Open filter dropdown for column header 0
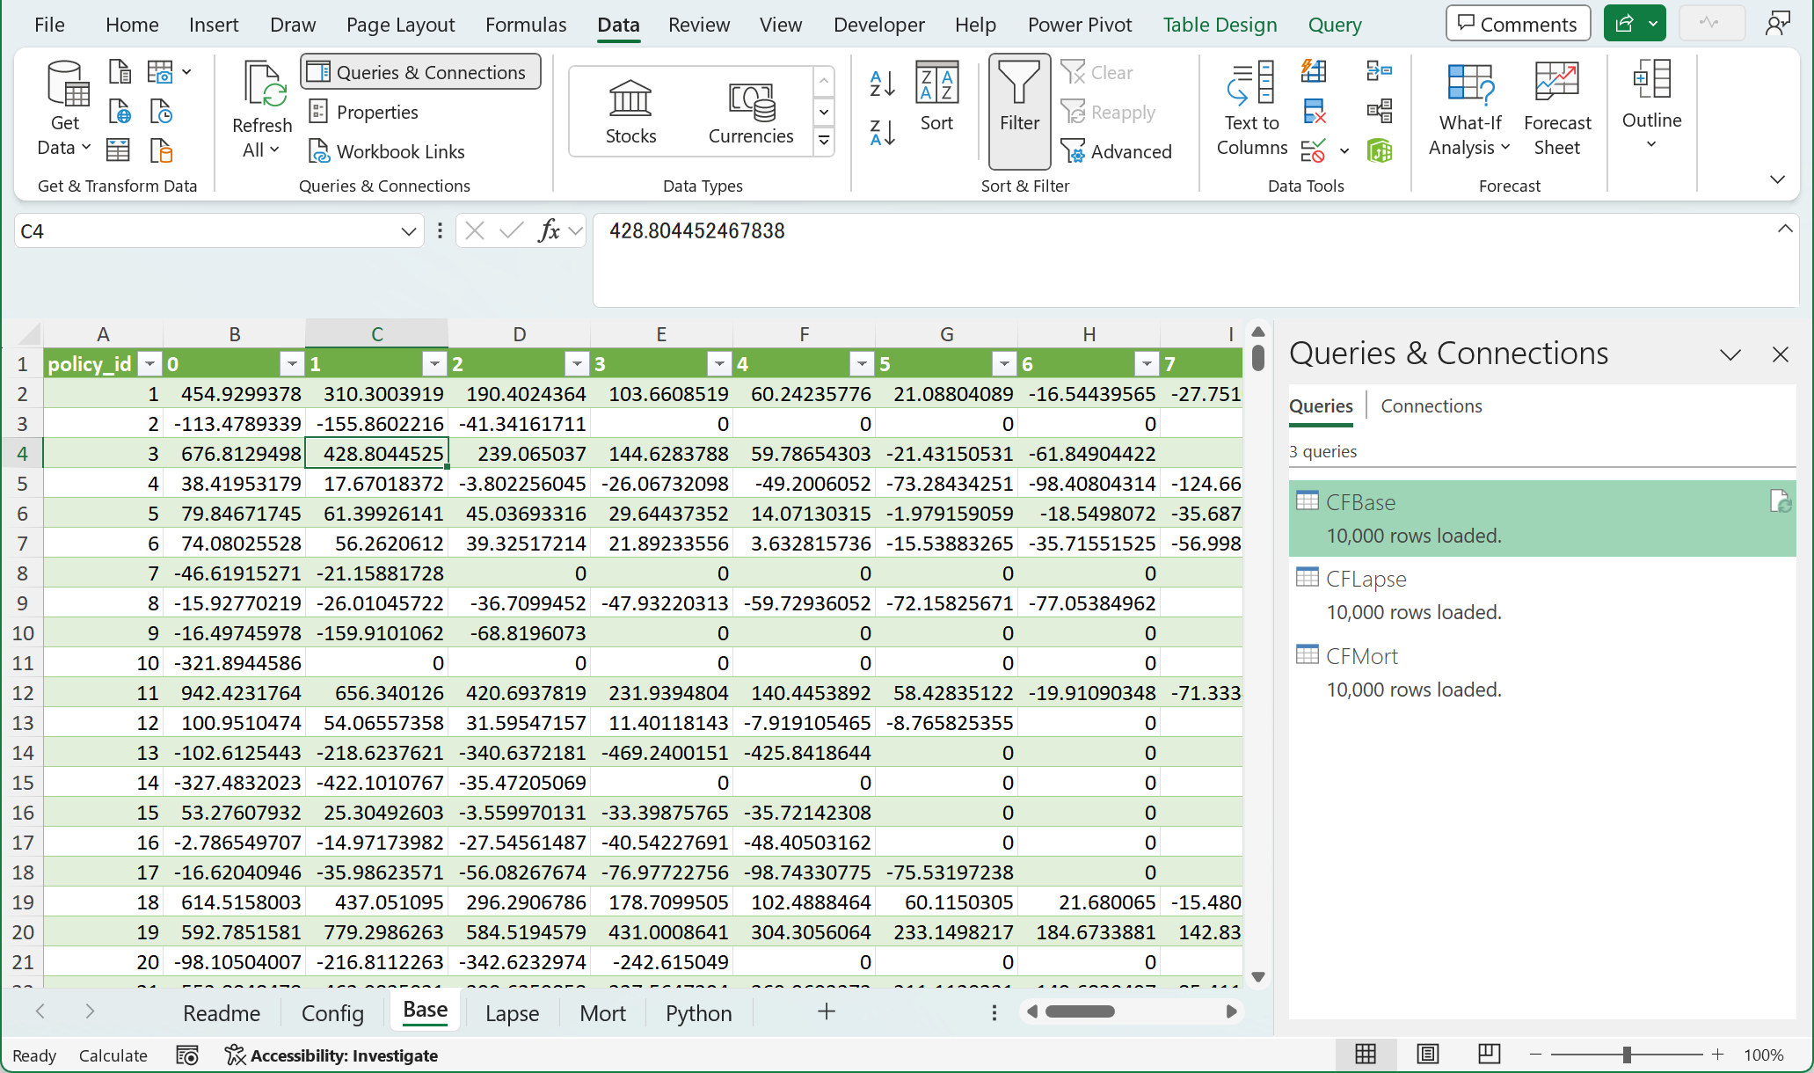Viewport: 1814px width, 1073px height. (292, 364)
